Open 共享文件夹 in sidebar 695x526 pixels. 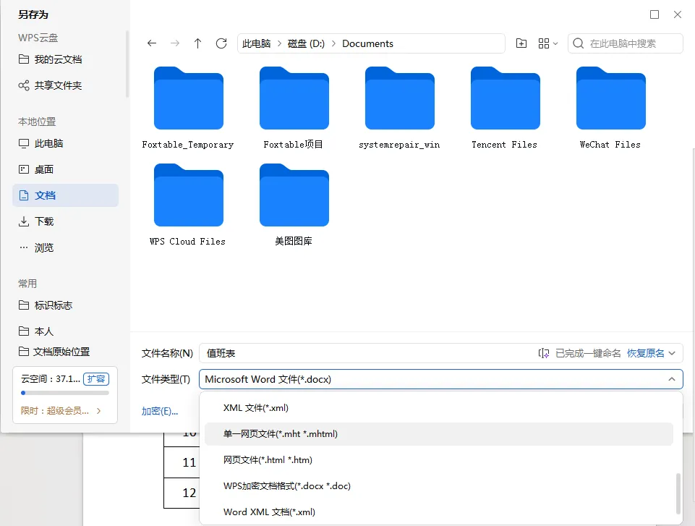(66, 85)
